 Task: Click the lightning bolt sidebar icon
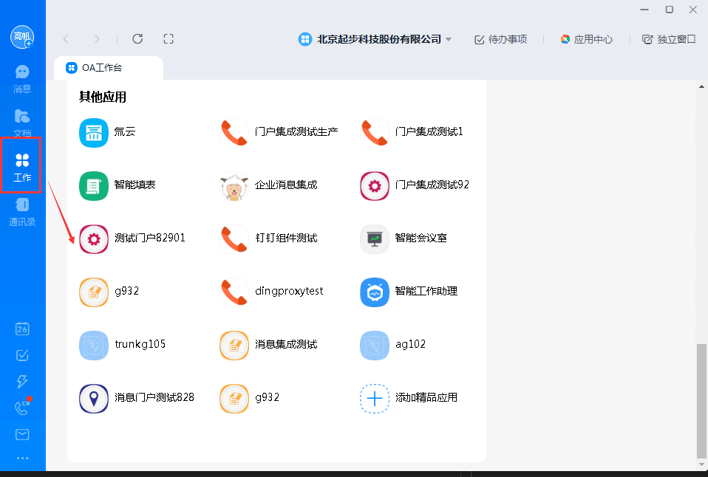[22, 381]
